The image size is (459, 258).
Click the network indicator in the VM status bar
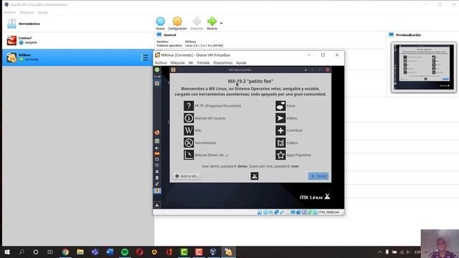(x=276, y=212)
